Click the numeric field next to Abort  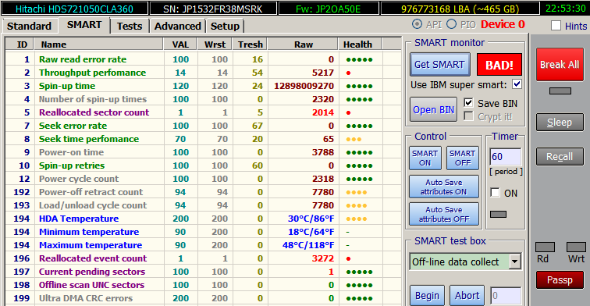pos(506,296)
